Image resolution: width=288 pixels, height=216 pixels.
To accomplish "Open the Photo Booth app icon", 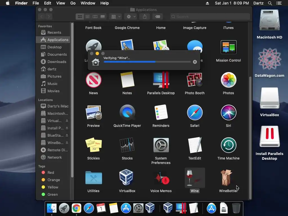I will coord(195,80).
